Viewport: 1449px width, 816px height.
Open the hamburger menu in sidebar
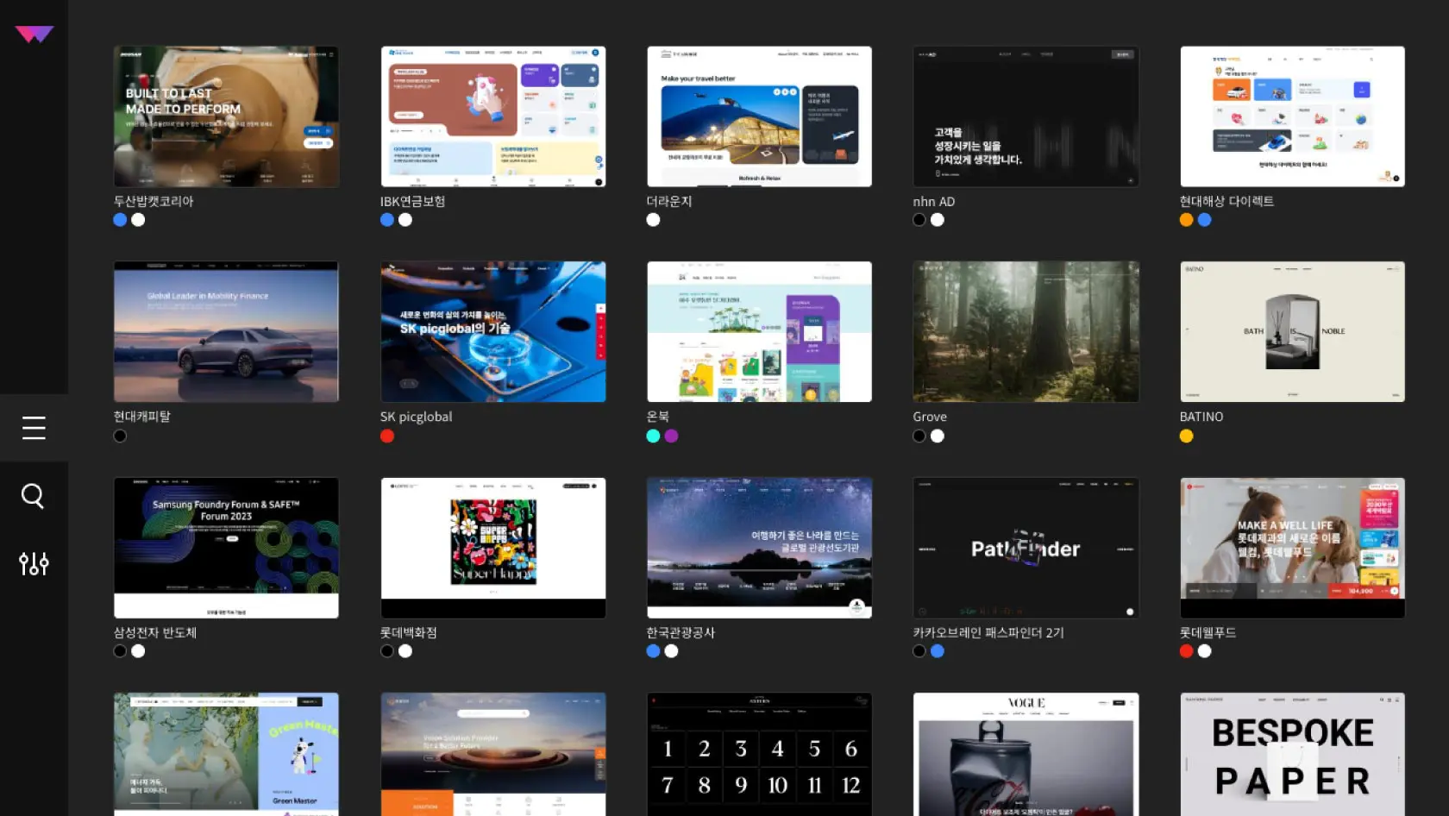tap(34, 428)
